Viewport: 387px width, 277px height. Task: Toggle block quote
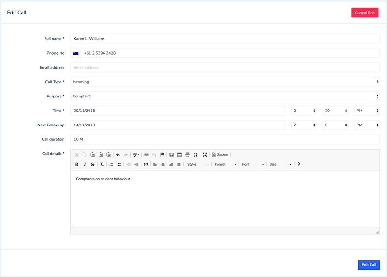pyautogui.click(x=146, y=164)
